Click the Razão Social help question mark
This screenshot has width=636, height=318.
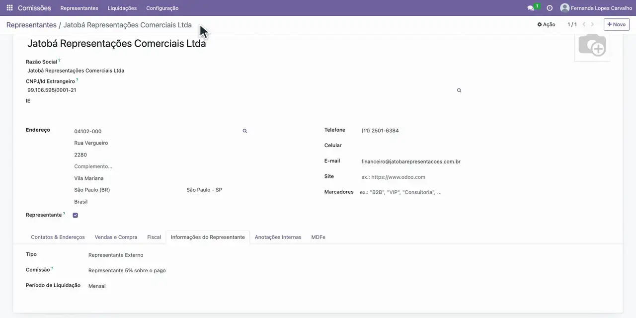coord(59,60)
